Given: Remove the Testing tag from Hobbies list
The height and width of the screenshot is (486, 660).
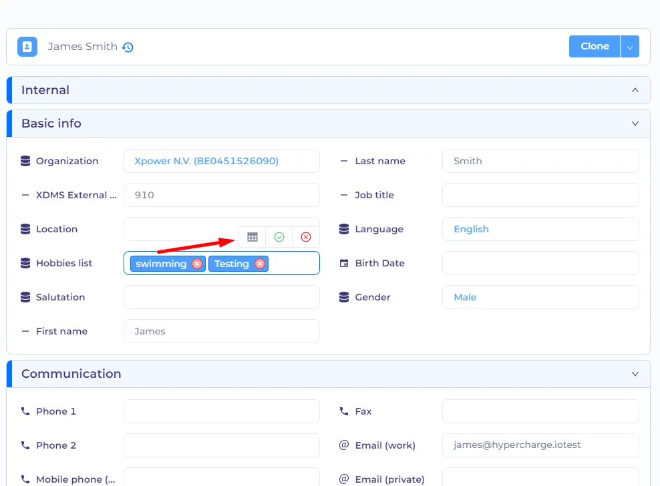Looking at the screenshot, I should 260,264.
